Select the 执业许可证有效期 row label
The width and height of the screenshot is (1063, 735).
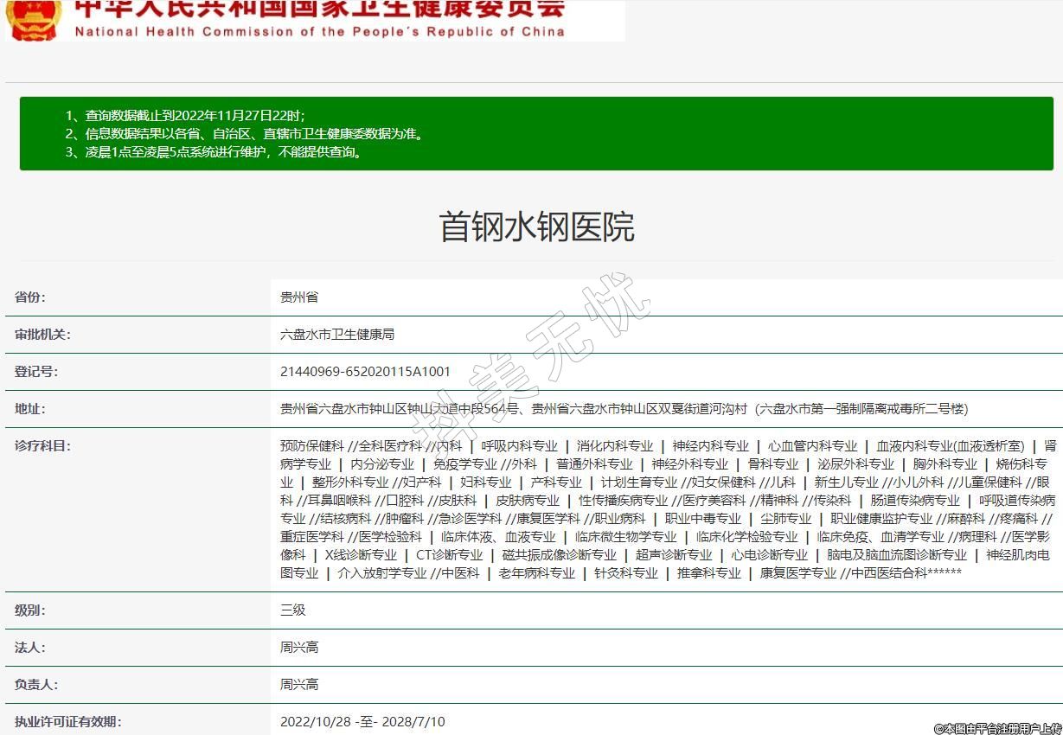tap(68, 722)
